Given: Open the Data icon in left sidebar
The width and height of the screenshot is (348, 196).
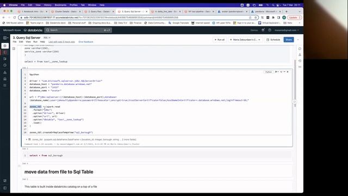Looking at the screenshot, I should point(5,72).
